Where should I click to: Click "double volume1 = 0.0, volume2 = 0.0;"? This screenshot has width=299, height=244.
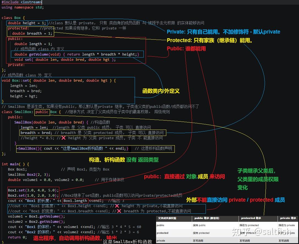pyautogui.click(x=46, y=180)
